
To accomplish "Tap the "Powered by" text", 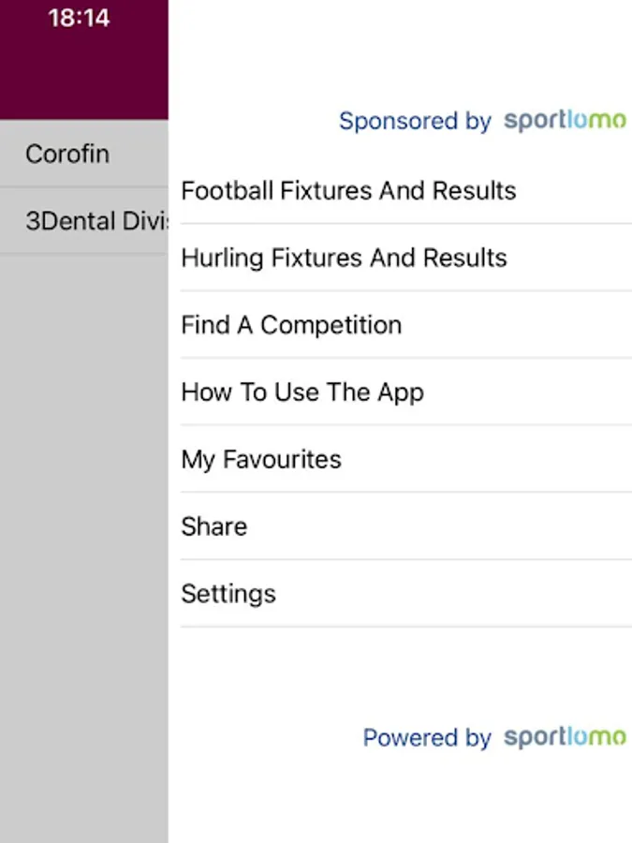I will [x=427, y=738].
